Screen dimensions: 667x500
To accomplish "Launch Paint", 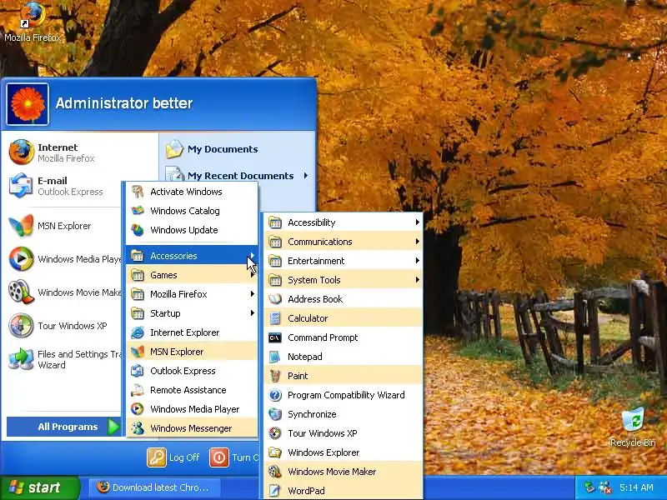I will [344, 376].
